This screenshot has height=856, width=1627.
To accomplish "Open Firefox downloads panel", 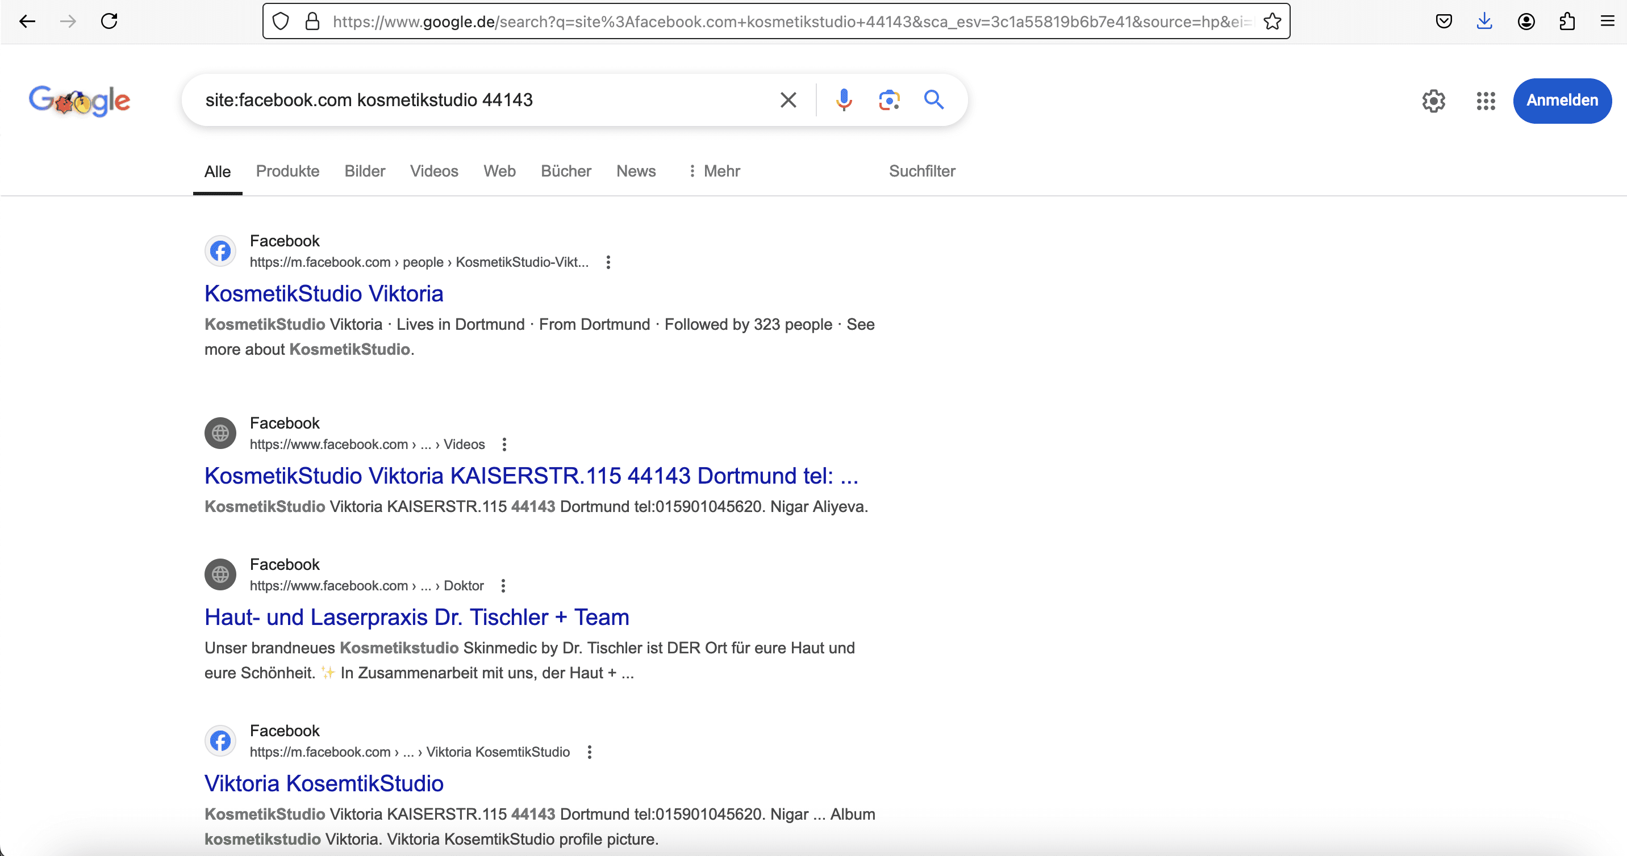I will (1484, 22).
